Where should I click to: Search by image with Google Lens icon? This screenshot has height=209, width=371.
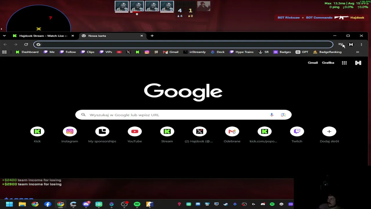point(283,115)
